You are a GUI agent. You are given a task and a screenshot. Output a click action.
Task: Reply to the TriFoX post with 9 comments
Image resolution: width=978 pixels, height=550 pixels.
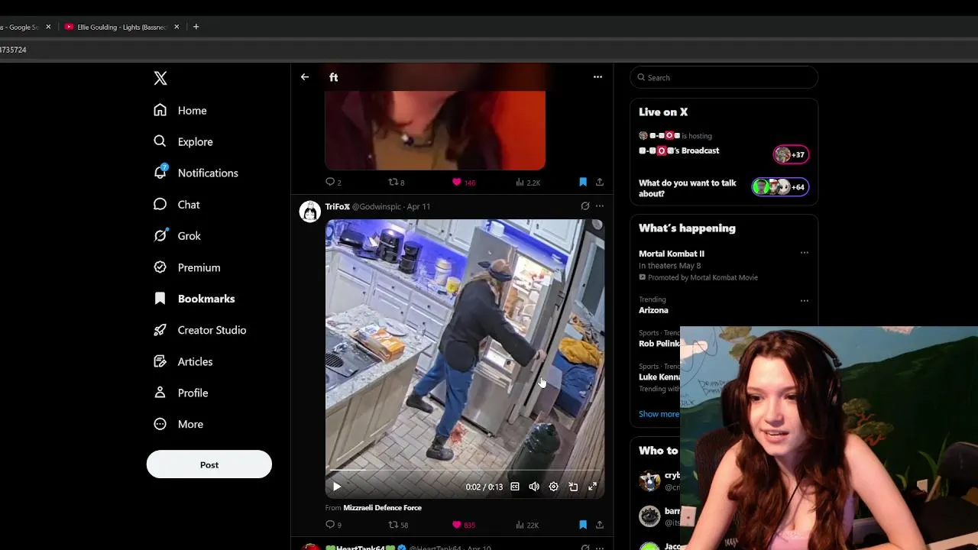pyautogui.click(x=333, y=525)
